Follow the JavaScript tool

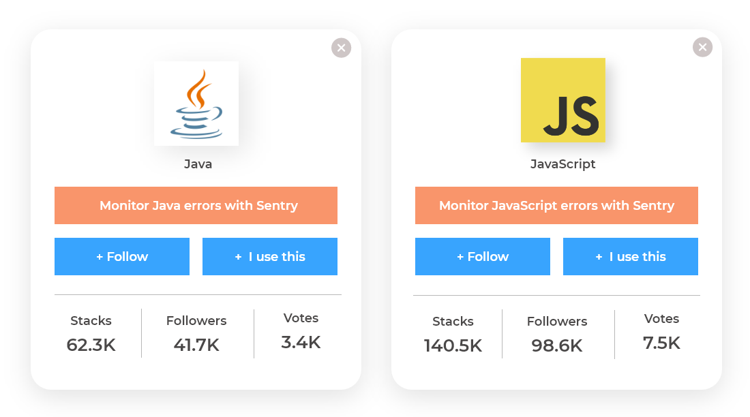coord(483,256)
